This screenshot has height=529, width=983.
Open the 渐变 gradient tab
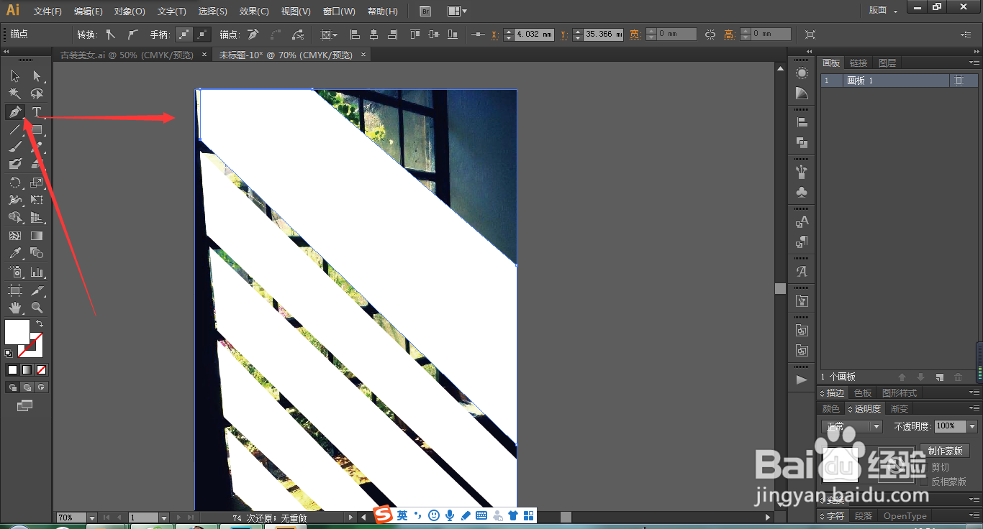[900, 408]
